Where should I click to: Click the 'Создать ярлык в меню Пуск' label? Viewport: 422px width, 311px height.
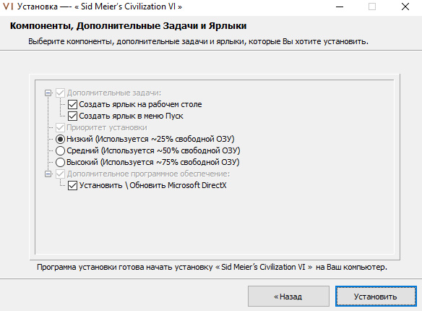pos(131,116)
